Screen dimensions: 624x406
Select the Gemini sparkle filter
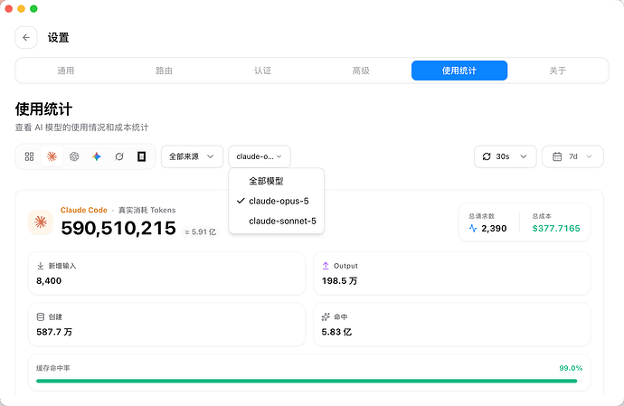pos(97,156)
